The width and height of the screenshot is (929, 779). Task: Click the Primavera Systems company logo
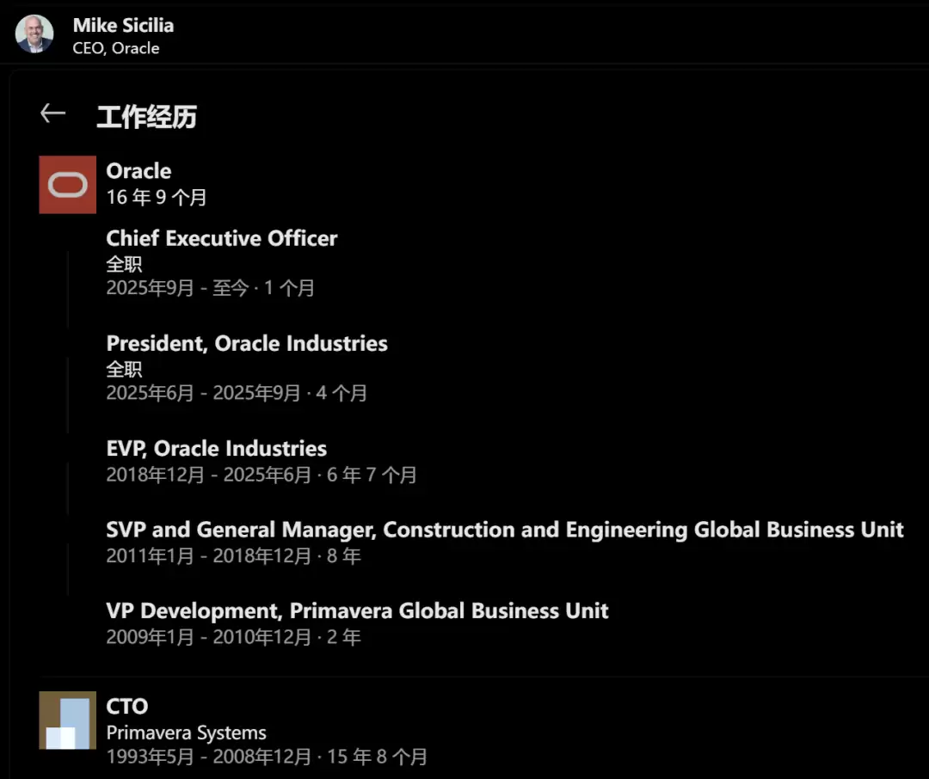point(68,720)
